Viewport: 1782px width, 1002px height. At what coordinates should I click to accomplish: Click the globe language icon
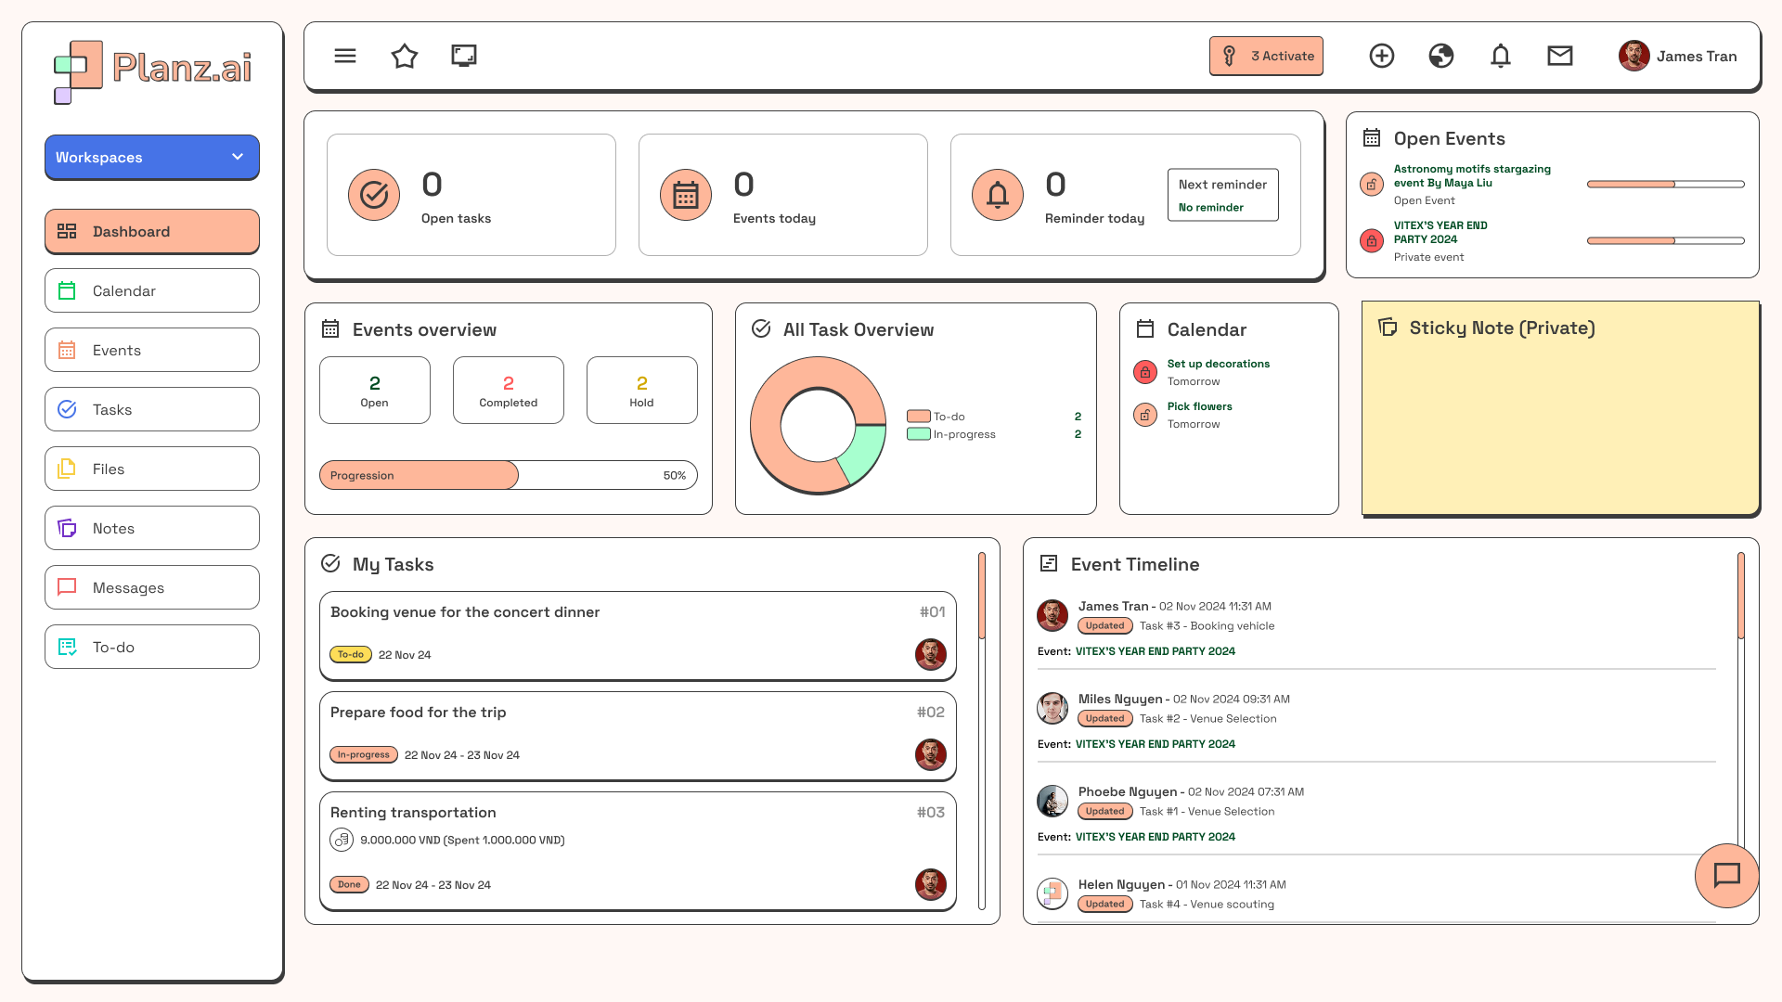pos(1440,56)
